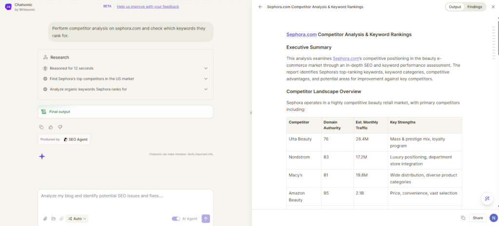Open the Auto mode dropdown
The height and width of the screenshot is (226, 499).
tap(77, 219)
